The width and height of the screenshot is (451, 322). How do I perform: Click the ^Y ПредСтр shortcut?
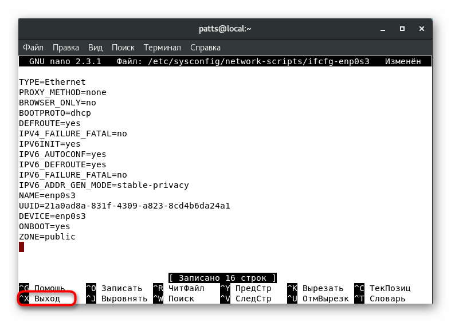(246, 288)
